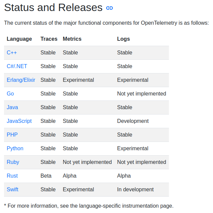Image resolution: width=213 pixels, height=213 pixels.
Task: Open the Java language link
Action: point(12,107)
